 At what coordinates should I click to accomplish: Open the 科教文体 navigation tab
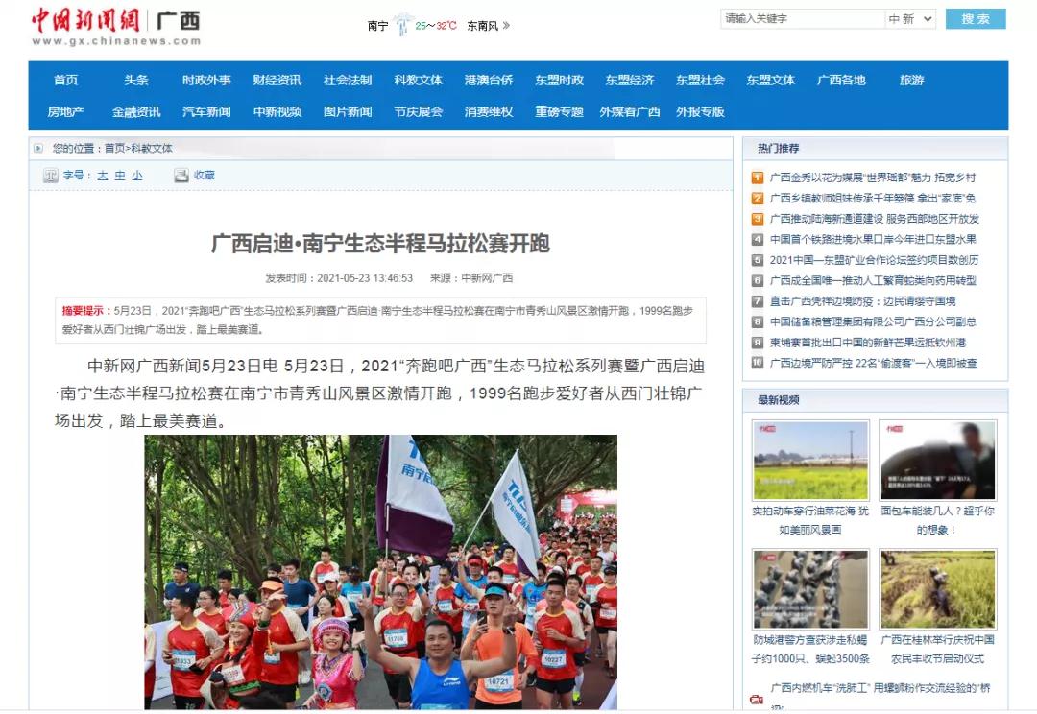418,80
